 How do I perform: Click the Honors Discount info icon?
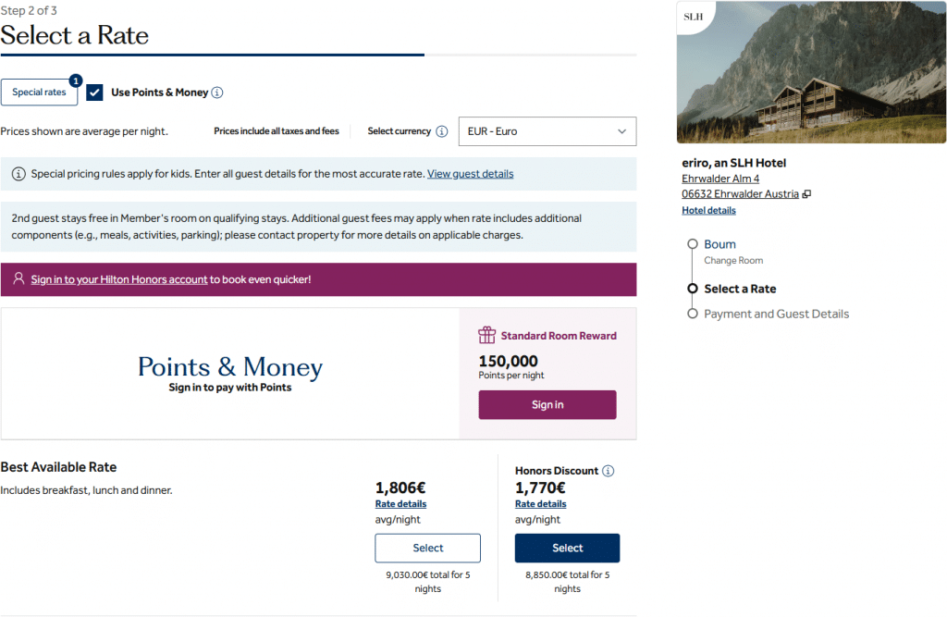tap(608, 471)
